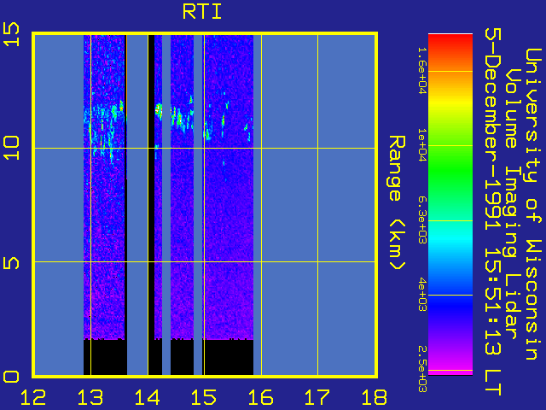The width and height of the screenshot is (546, 410).
Task: Click the 1.6e+04 colorbar label
Action: coord(422,71)
